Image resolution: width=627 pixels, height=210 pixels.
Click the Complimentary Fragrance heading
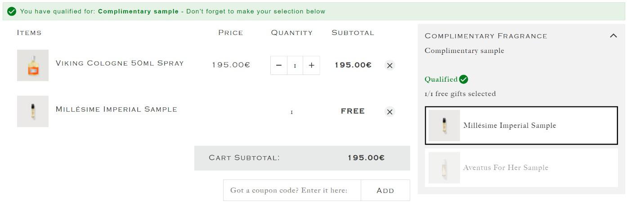click(486, 36)
